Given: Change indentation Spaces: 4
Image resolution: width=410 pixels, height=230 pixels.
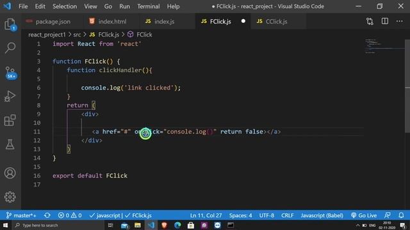Looking at the screenshot, I should point(241,215).
